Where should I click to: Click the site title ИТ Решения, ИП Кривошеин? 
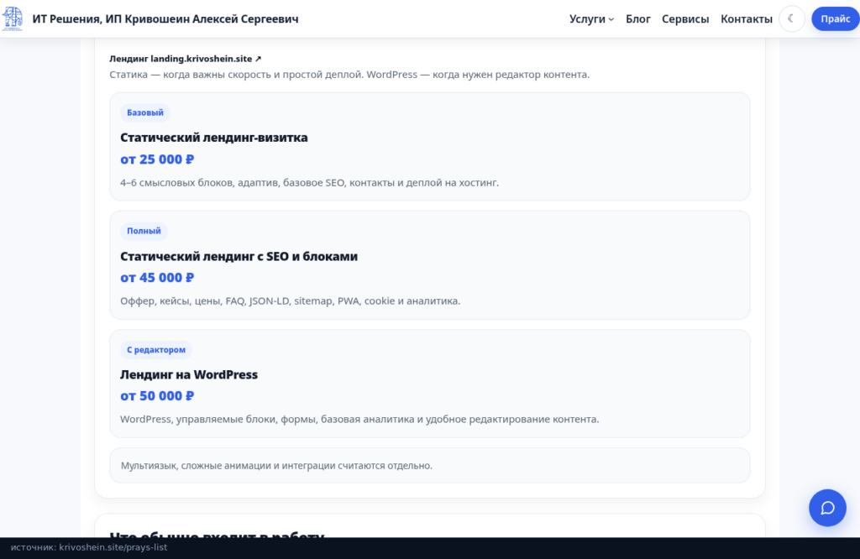(x=165, y=19)
